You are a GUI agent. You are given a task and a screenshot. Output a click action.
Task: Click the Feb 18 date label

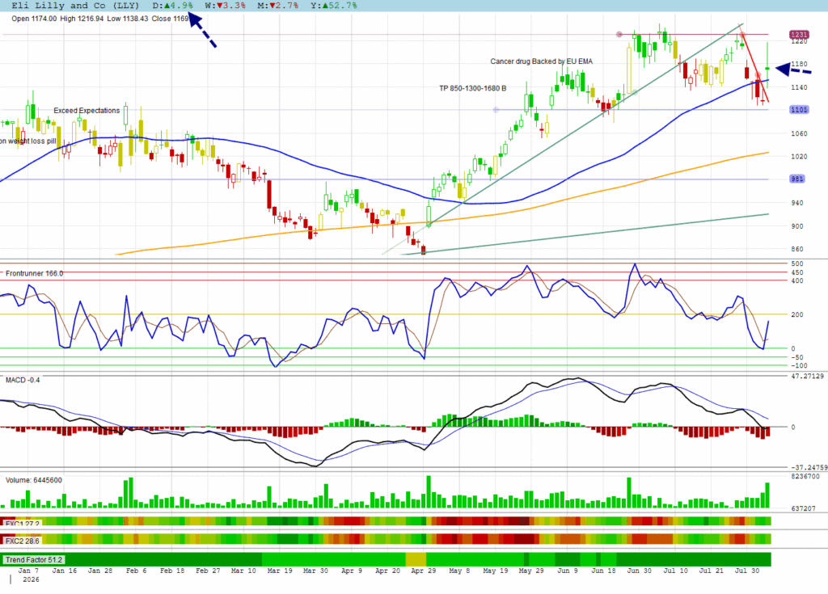click(x=172, y=571)
